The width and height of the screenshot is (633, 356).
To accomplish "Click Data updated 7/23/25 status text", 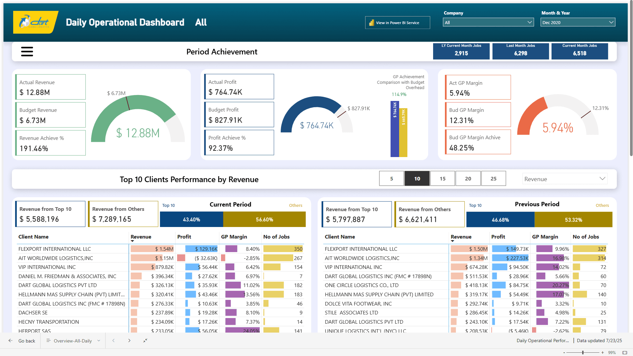I will coord(599,340).
